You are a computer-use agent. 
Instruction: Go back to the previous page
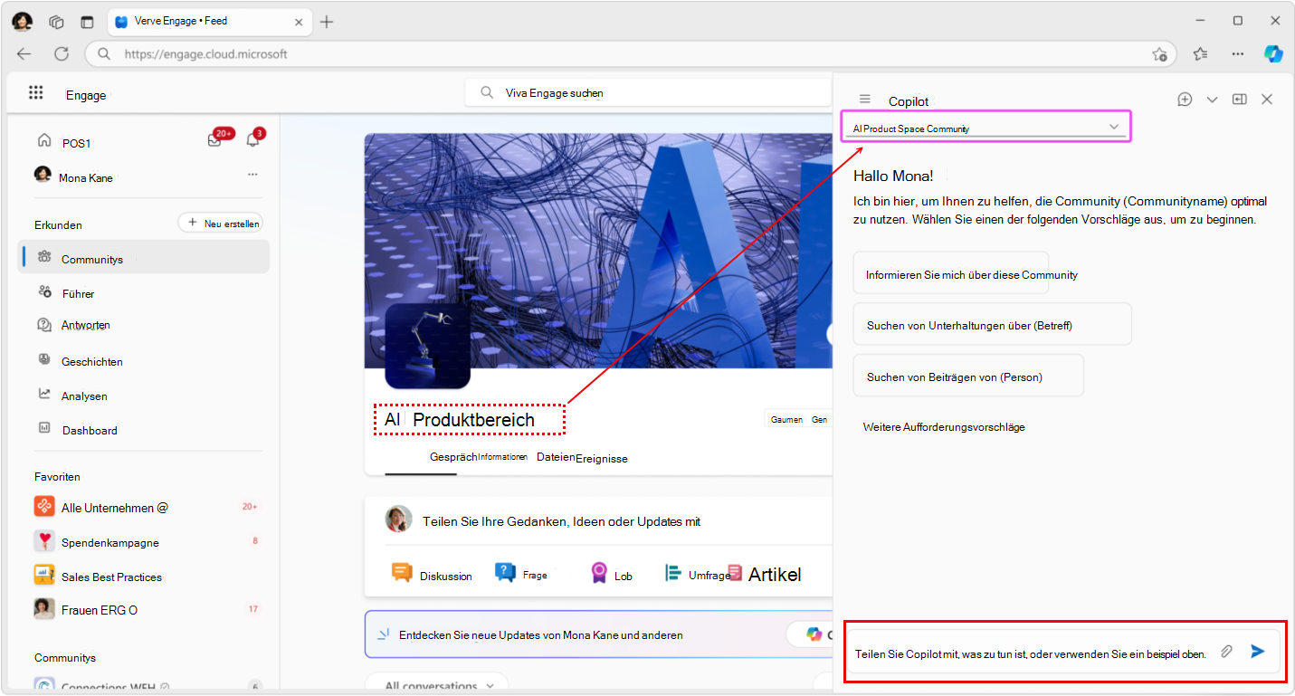[24, 53]
